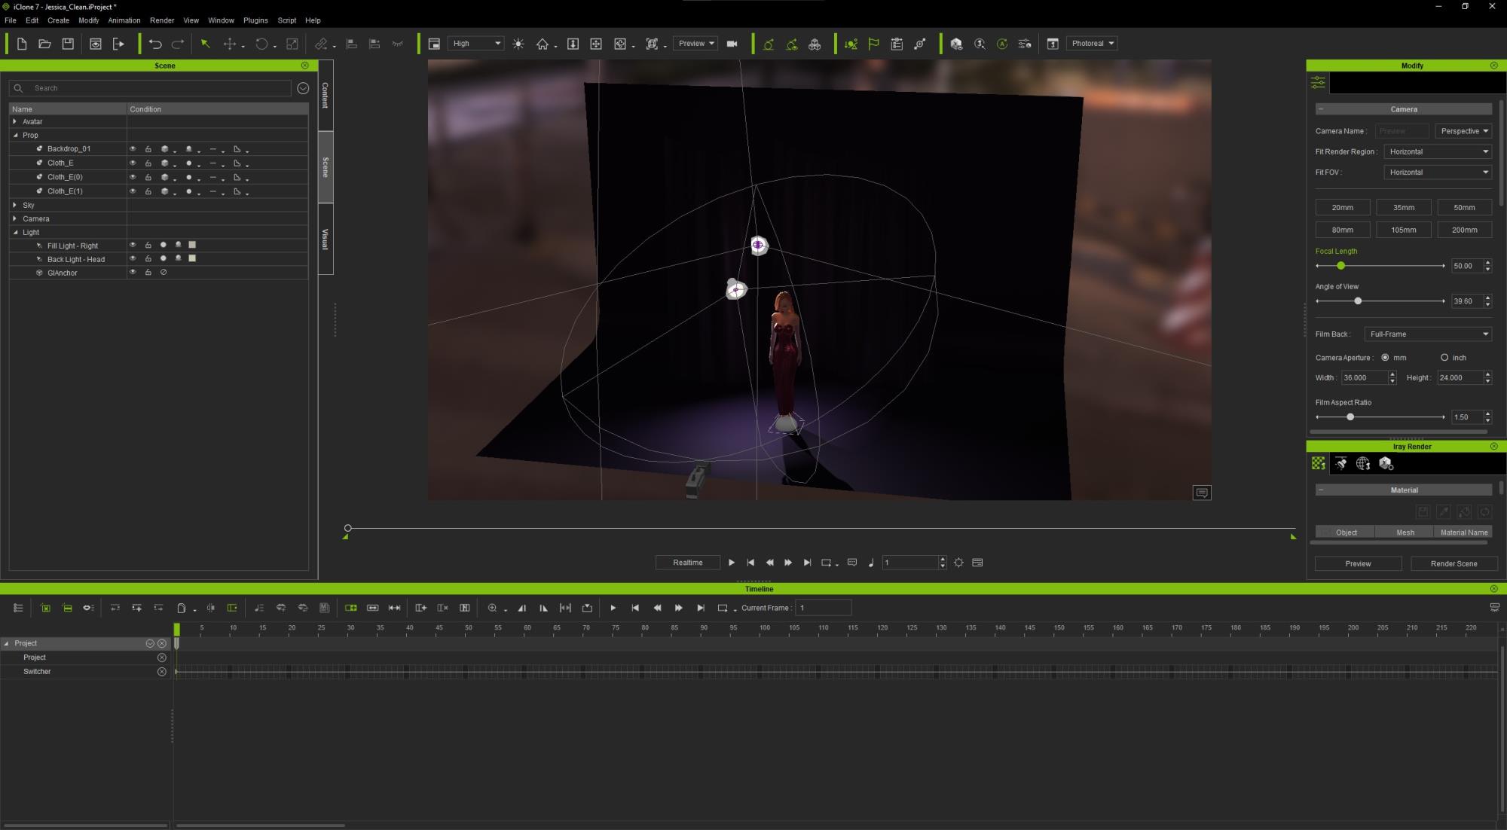
Task: Open the Plugins menu
Action: pyautogui.click(x=255, y=20)
